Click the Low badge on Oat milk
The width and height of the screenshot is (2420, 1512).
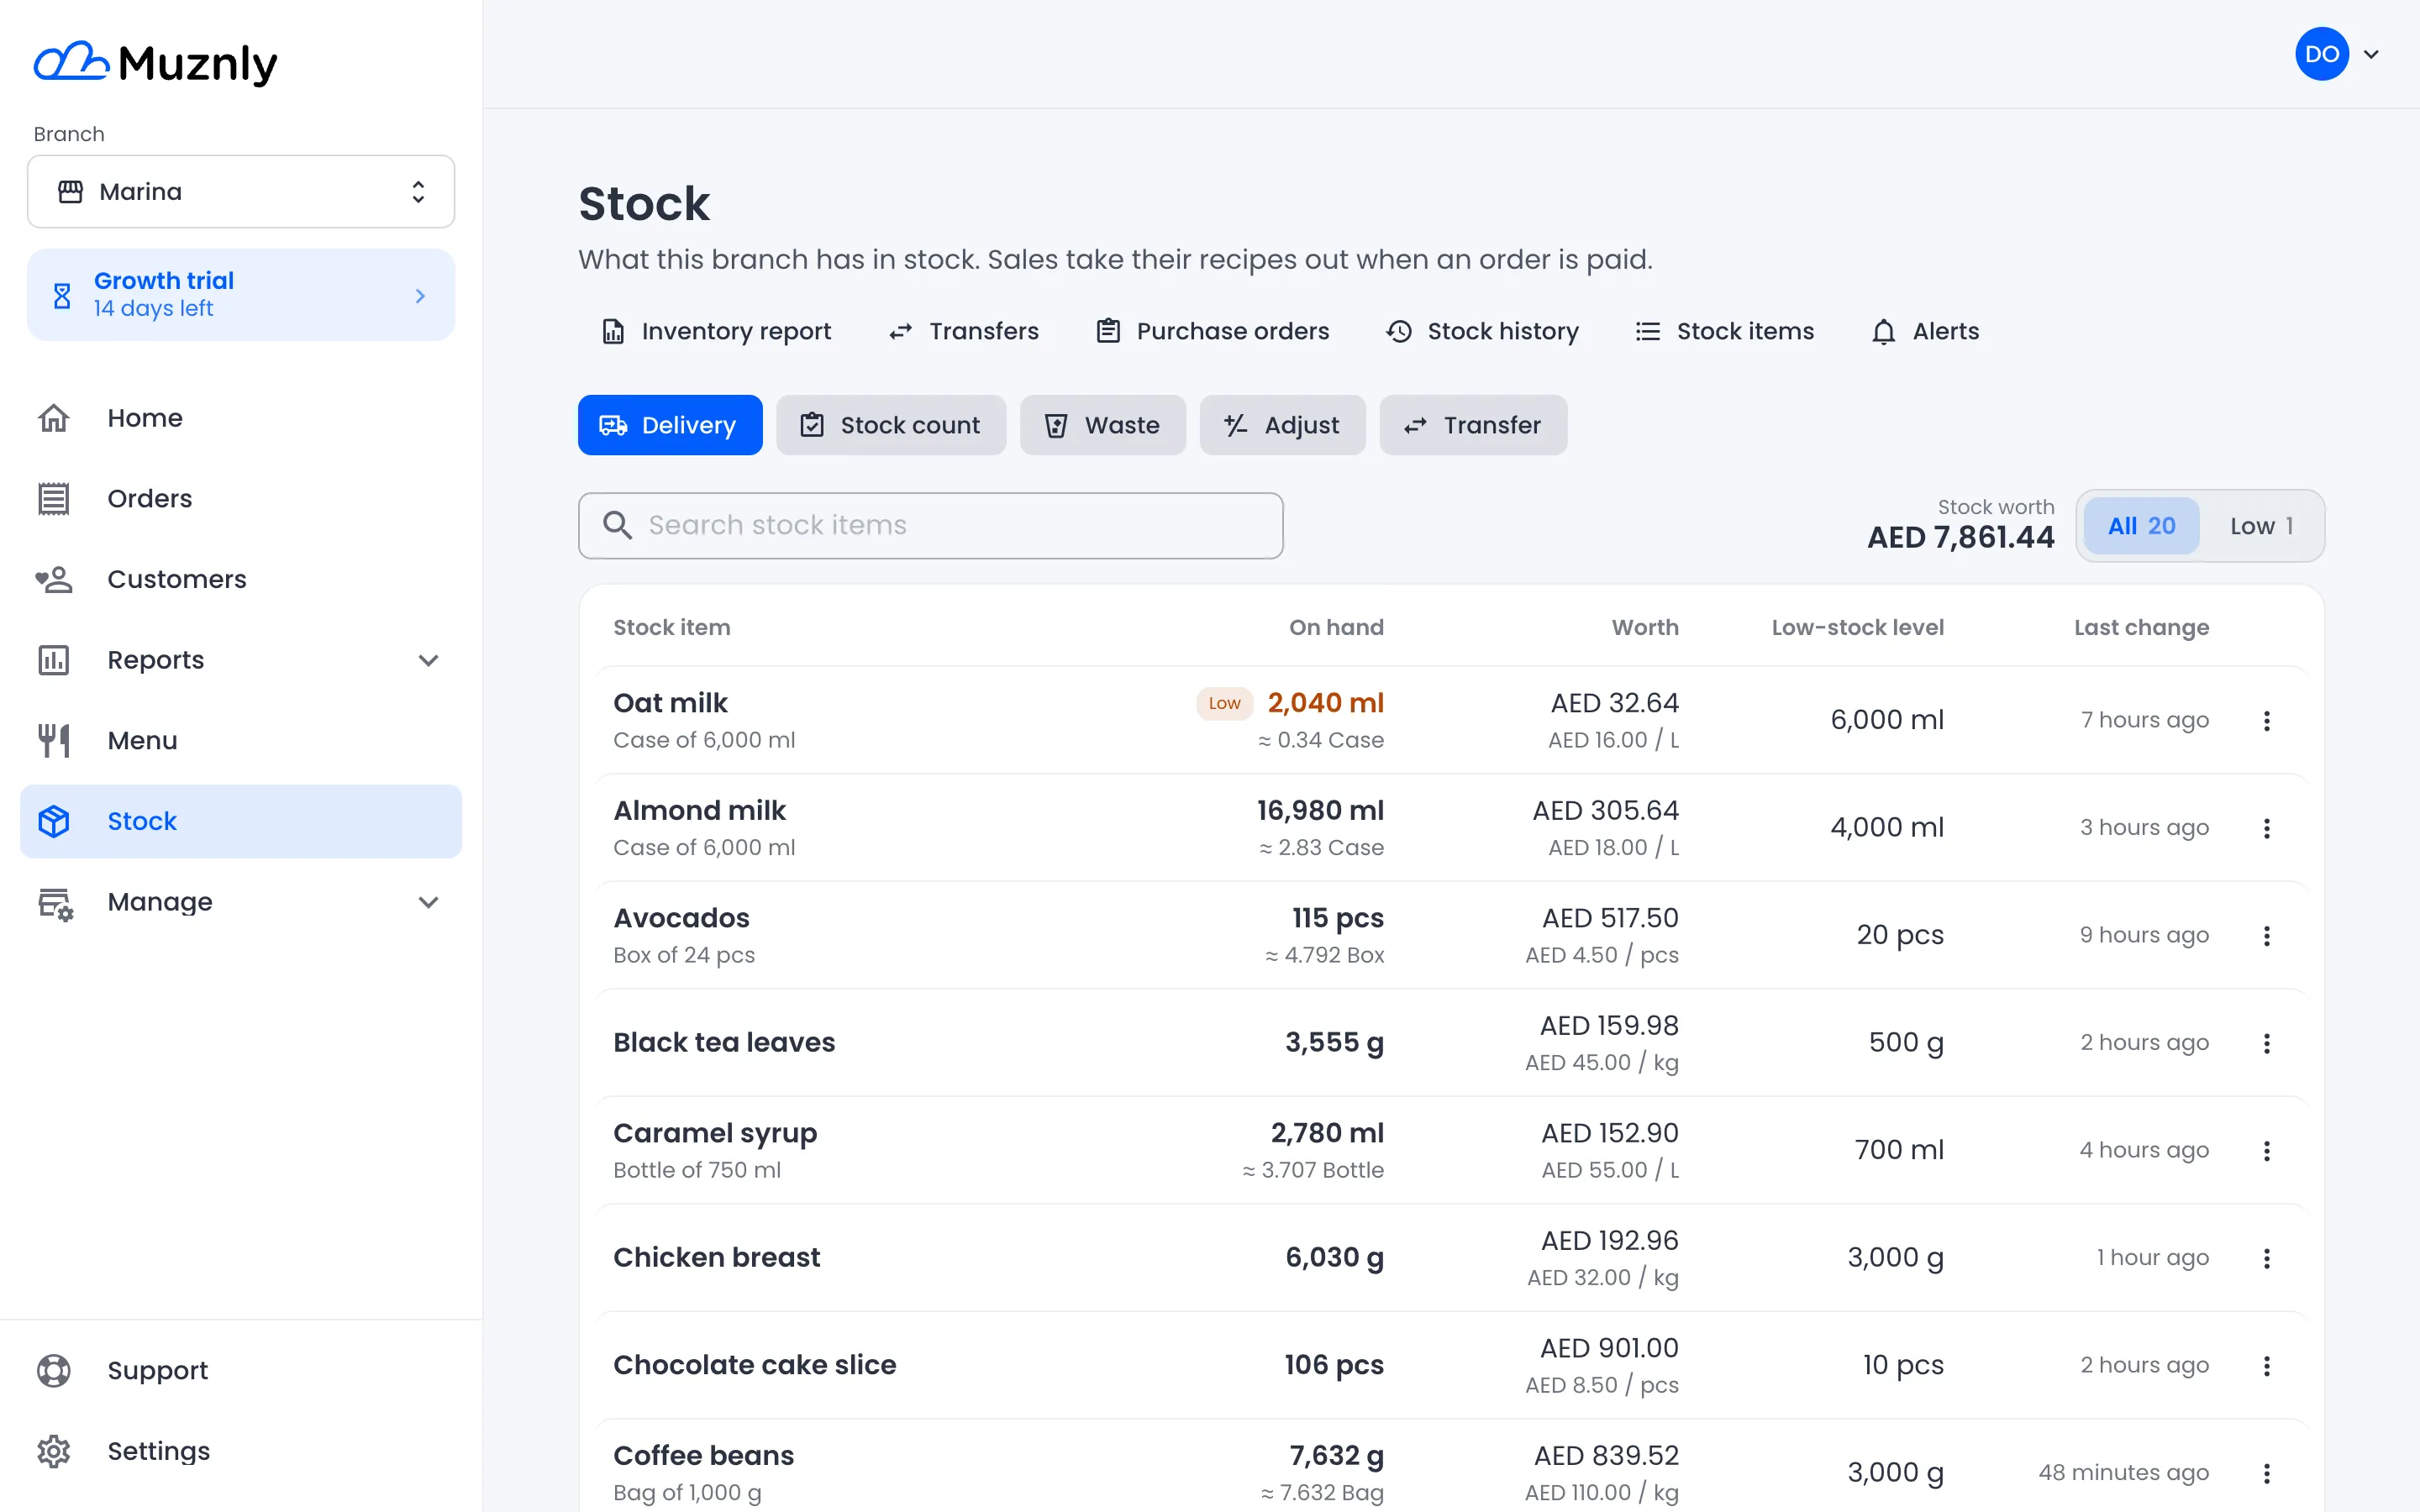tap(1224, 703)
